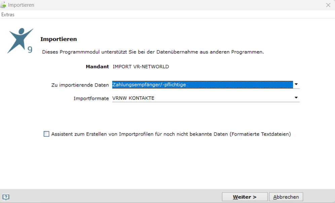Open the Extras menu
Screen dimensions: 335x203
[8, 14]
